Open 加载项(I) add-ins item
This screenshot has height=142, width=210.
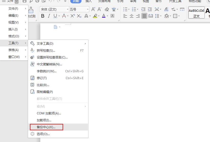(58, 120)
